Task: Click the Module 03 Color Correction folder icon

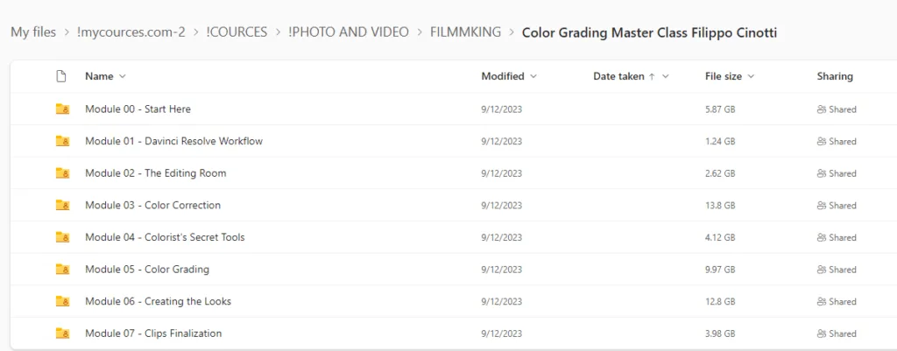Action: click(62, 206)
